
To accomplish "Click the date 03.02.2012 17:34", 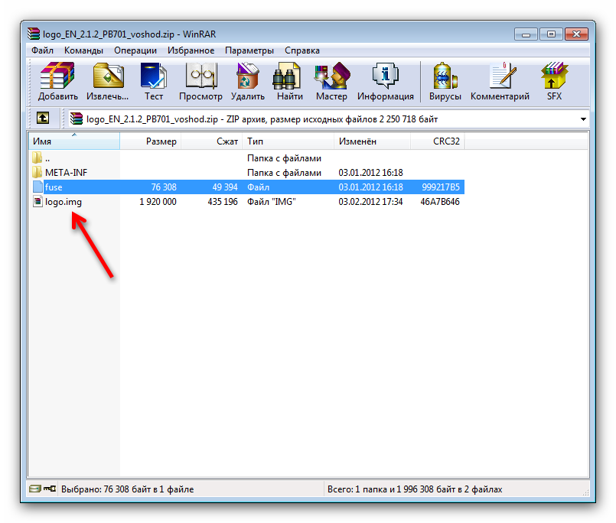I will click(x=371, y=202).
